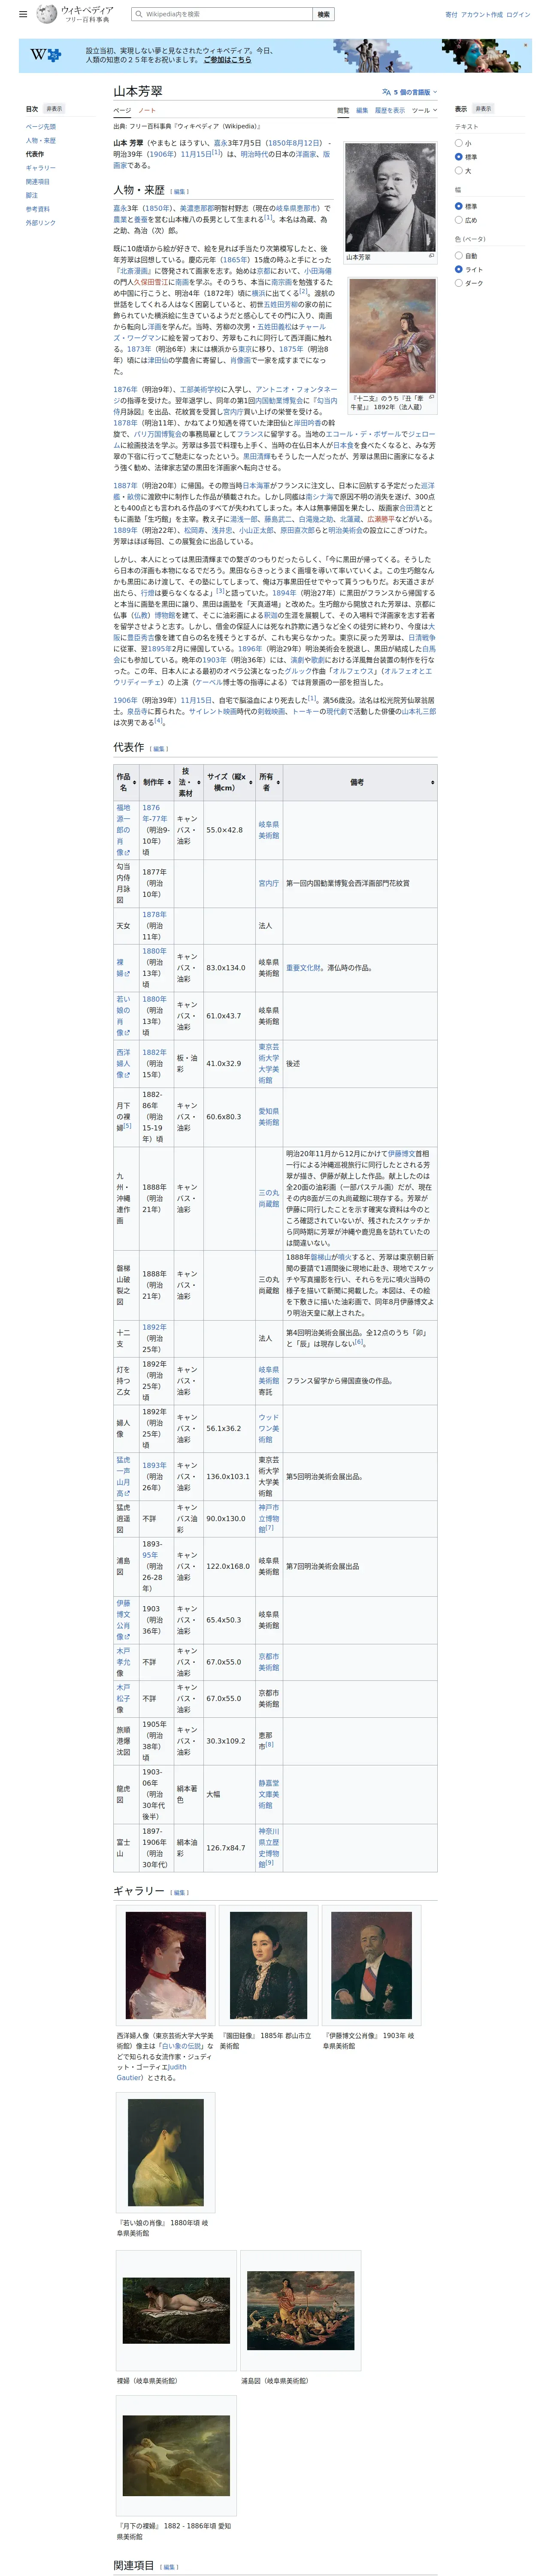Click the 重要文化財 link in the table

tap(304, 968)
